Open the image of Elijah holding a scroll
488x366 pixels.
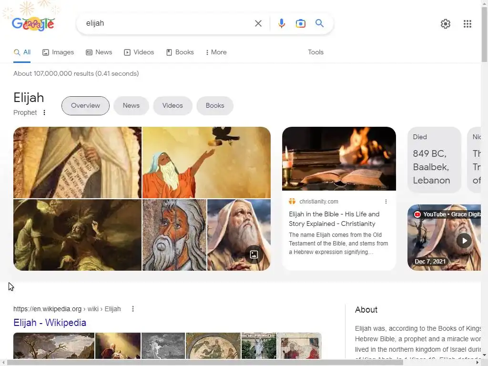pos(77,163)
